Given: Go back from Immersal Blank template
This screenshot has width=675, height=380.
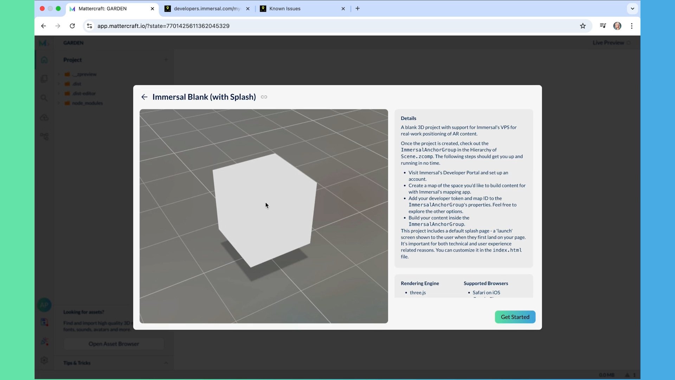Looking at the screenshot, I should [x=144, y=97].
